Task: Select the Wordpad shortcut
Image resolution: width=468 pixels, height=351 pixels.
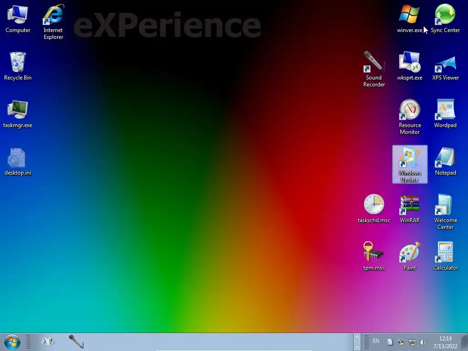Action: click(x=445, y=114)
